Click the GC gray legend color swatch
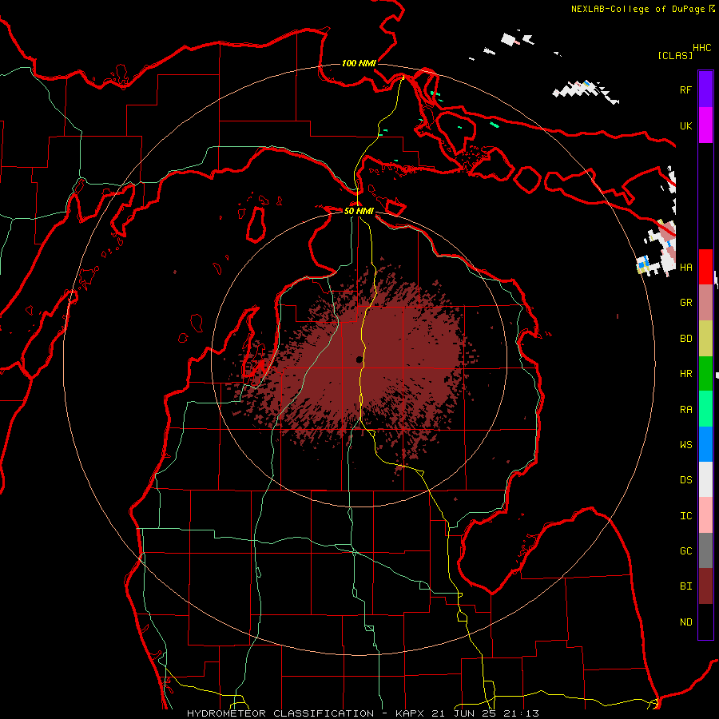Viewport: 719px width, 719px height. click(x=705, y=550)
